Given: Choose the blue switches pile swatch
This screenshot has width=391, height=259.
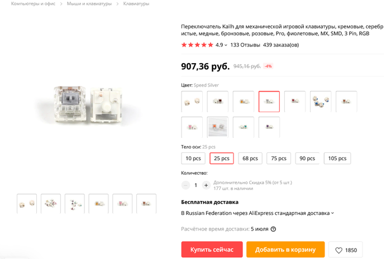Looking at the screenshot, I should click(321, 102).
